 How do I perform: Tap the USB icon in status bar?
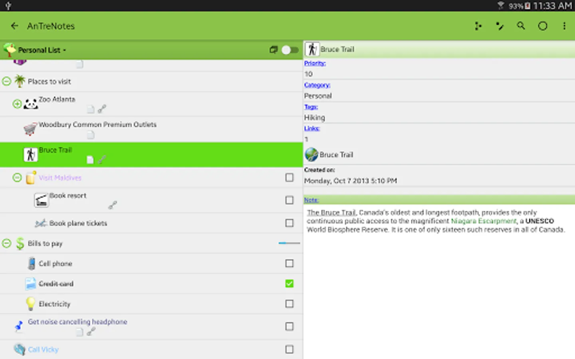pyautogui.click(x=8, y=6)
